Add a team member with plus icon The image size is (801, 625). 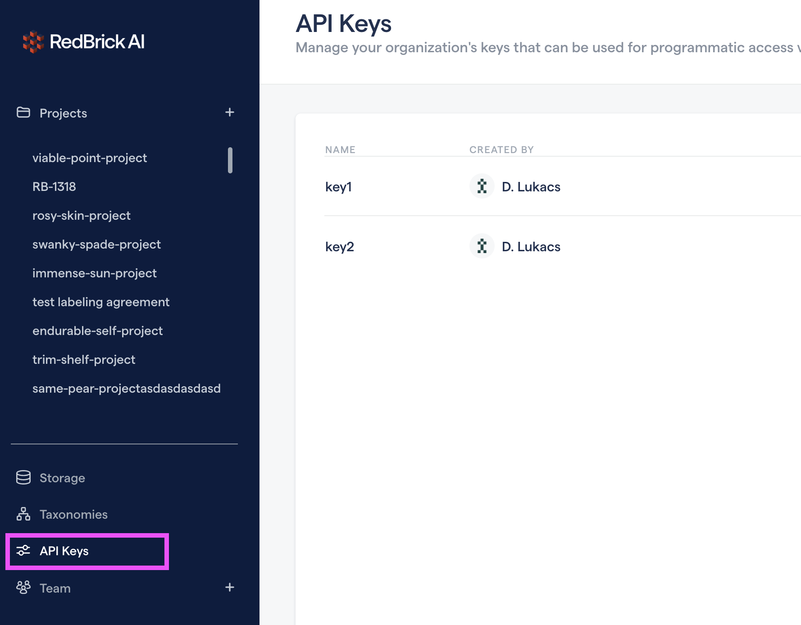click(230, 588)
